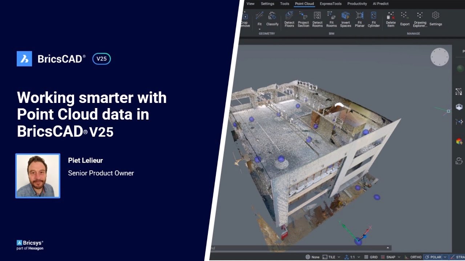The width and height of the screenshot is (465, 261).
Task: Open the SNAP dropdown chevron
Action: pos(399,257)
